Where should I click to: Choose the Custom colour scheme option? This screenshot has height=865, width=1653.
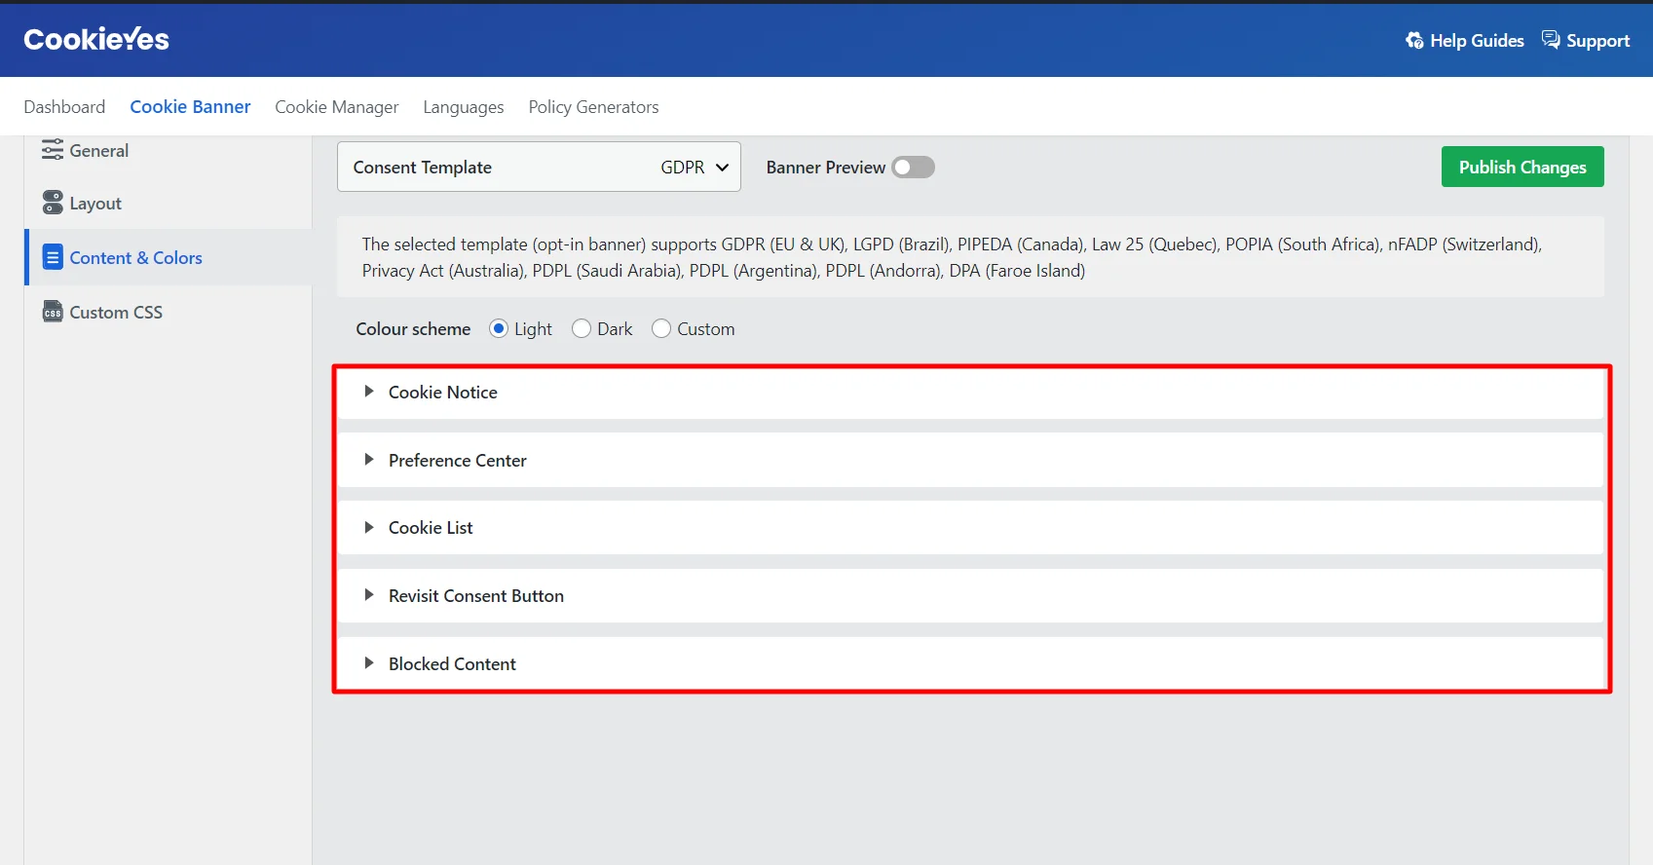click(x=661, y=329)
